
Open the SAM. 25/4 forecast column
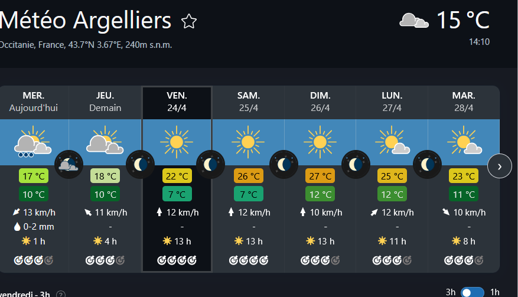[x=249, y=102]
